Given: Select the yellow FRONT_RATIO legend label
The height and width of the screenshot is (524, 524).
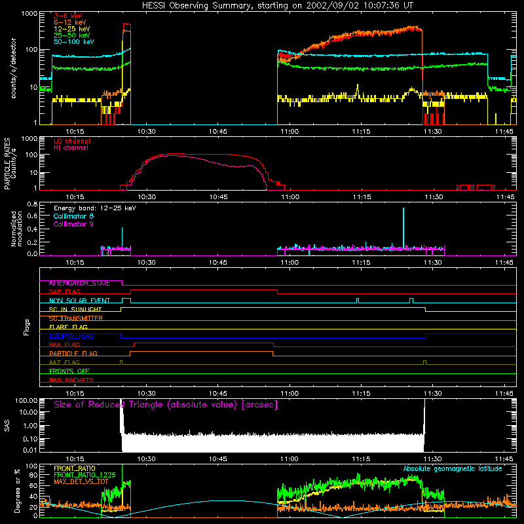Looking at the screenshot, I should (75, 468).
